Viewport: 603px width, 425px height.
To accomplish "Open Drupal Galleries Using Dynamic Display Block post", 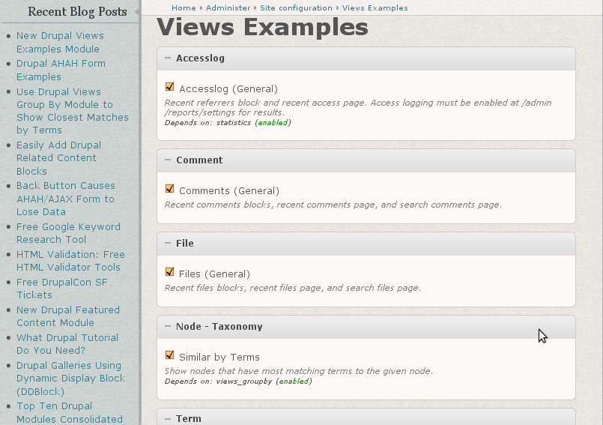I will (x=70, y=378).
